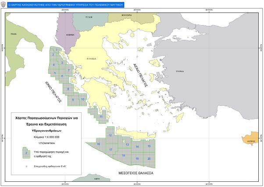Select concession block 11 near the Peloponnese
The height and width of the screenshot is (187, 264).
[101, 117]
